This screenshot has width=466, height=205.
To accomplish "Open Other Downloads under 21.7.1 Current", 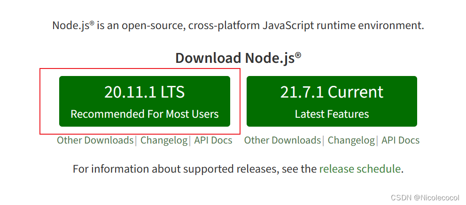I will (282, 140).
